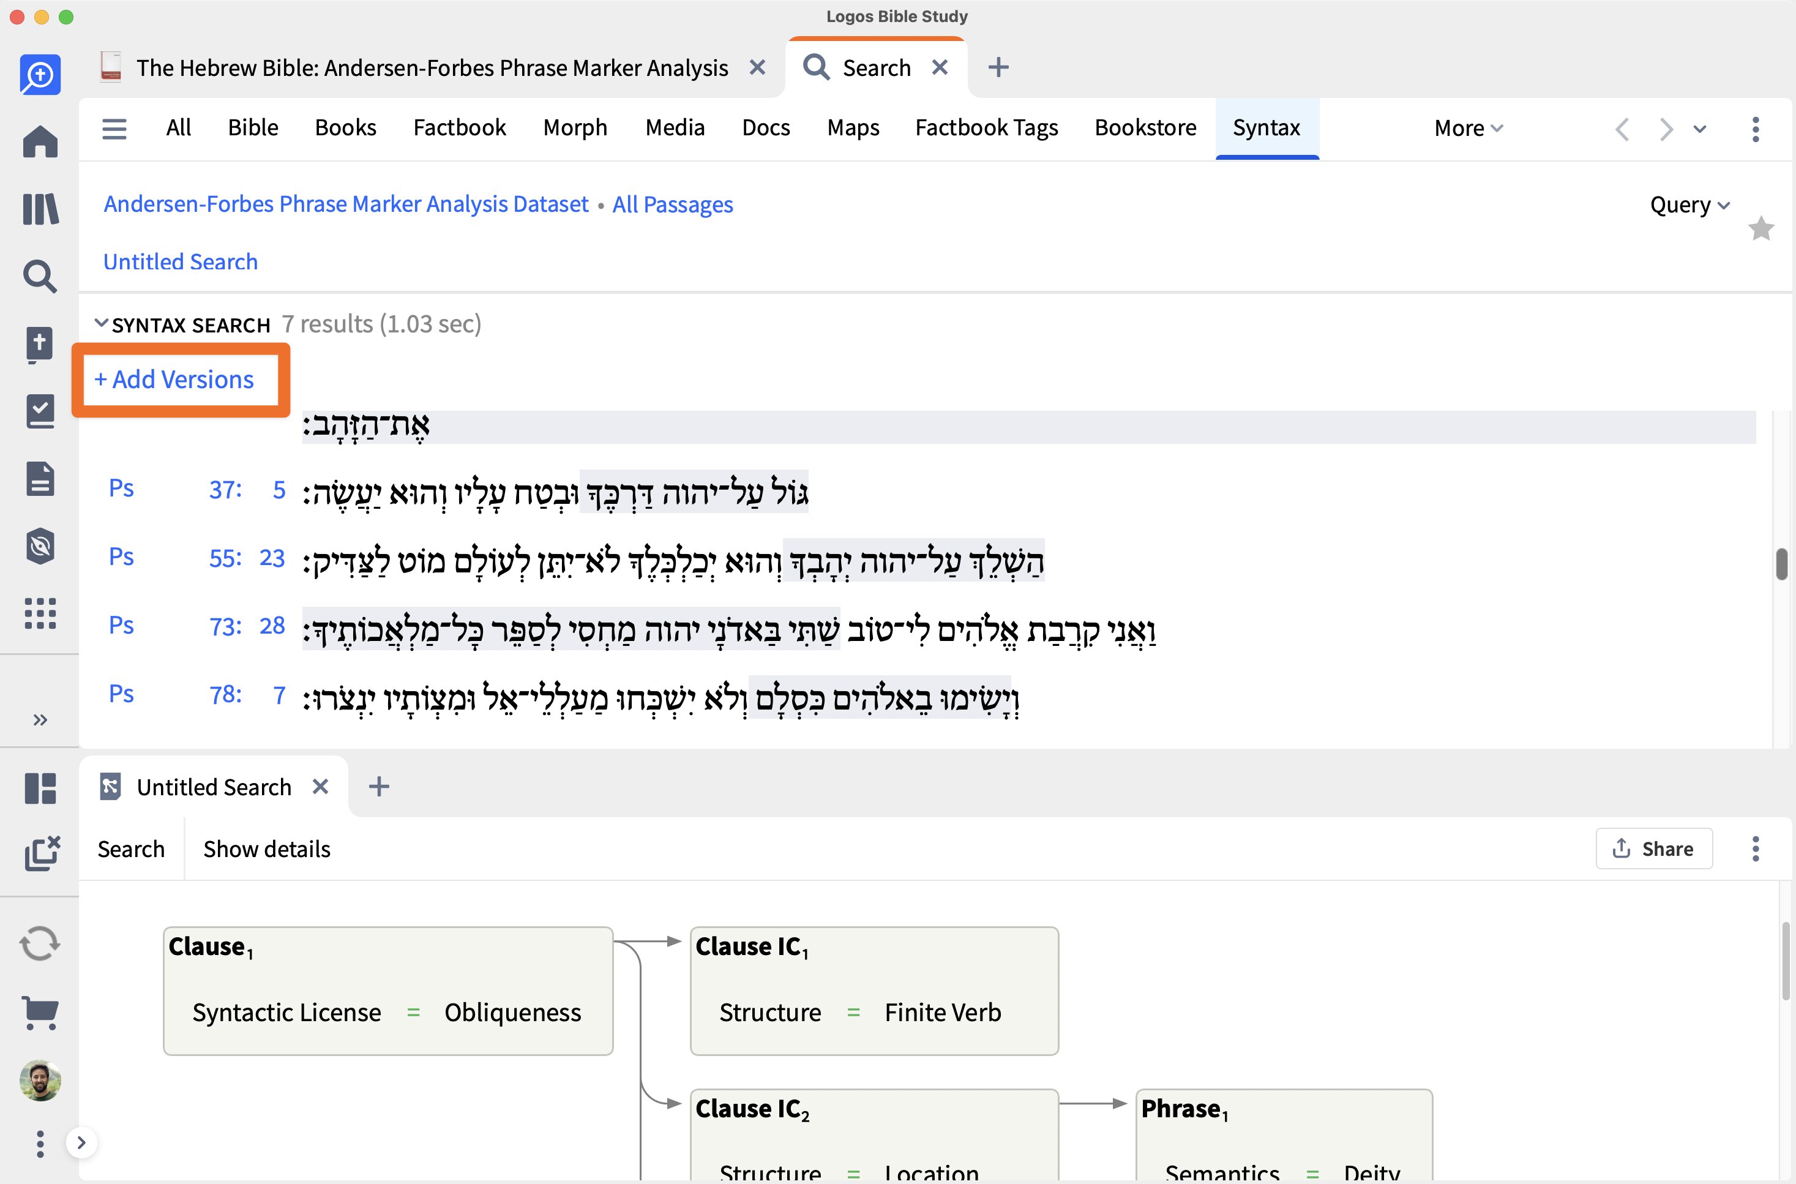Go to the Home dashboard icon
The height and width of the screenshot is (1184, 1796).
[x=40, y=141]
